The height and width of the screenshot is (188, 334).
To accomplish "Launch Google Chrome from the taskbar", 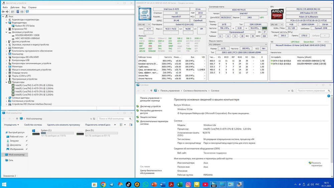I will tap(103, 184).
